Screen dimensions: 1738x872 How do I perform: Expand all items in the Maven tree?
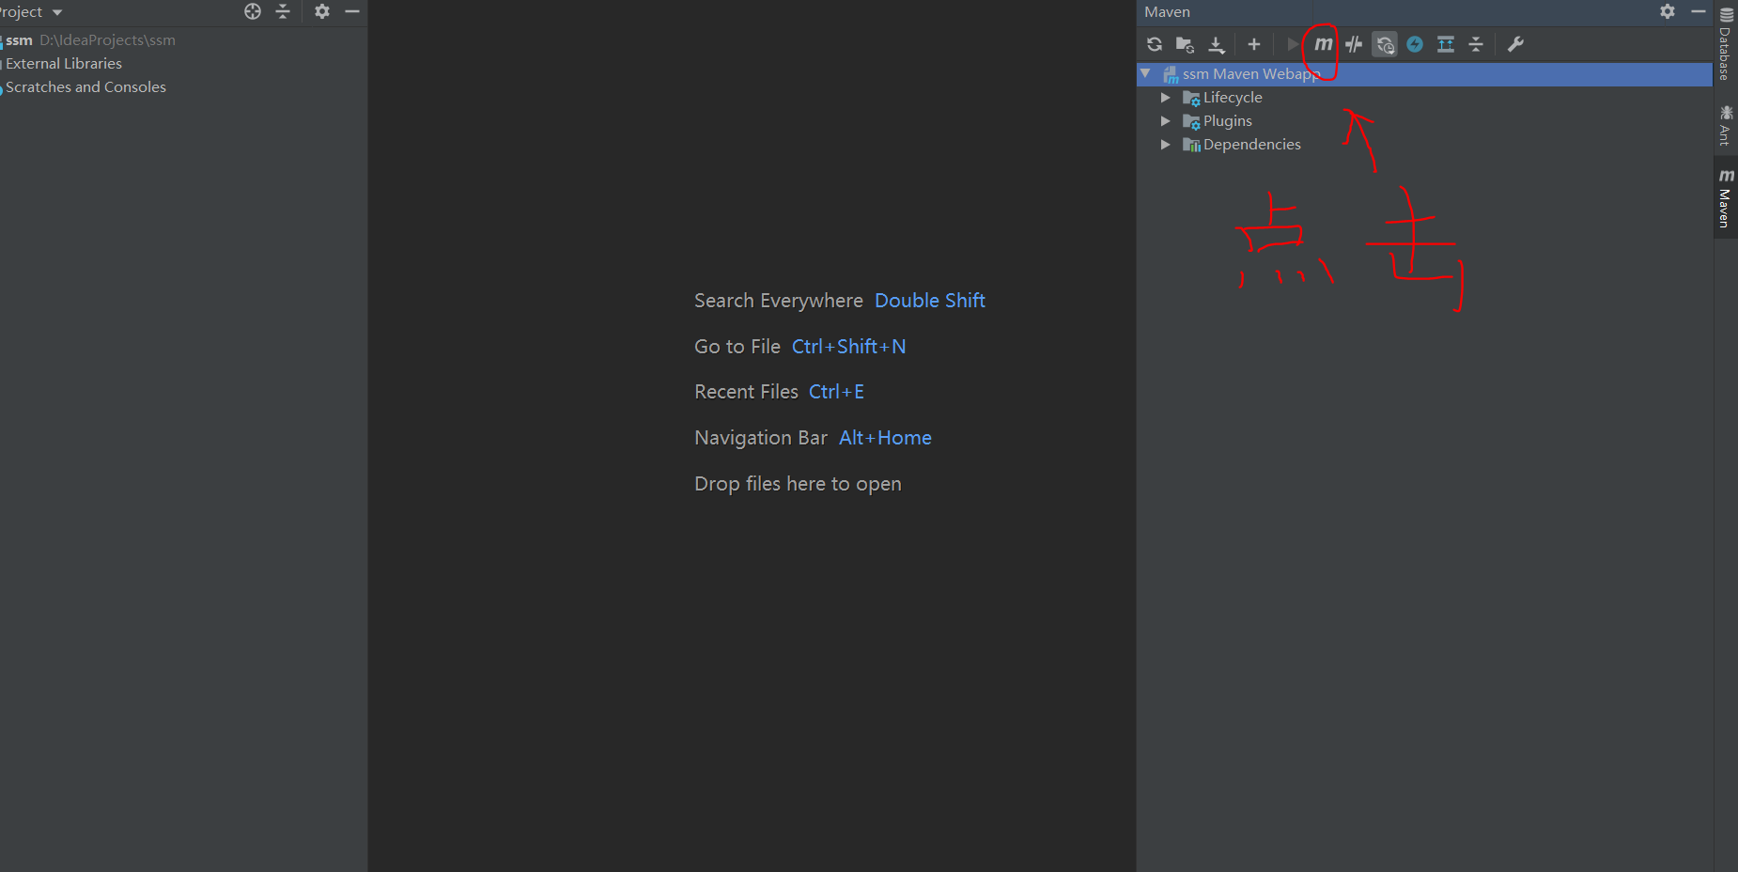coord(1446,44)
